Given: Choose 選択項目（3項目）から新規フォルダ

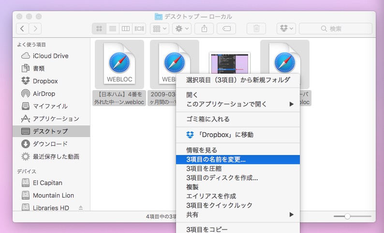Looking at the screenshot, I should tap(238, 80).
